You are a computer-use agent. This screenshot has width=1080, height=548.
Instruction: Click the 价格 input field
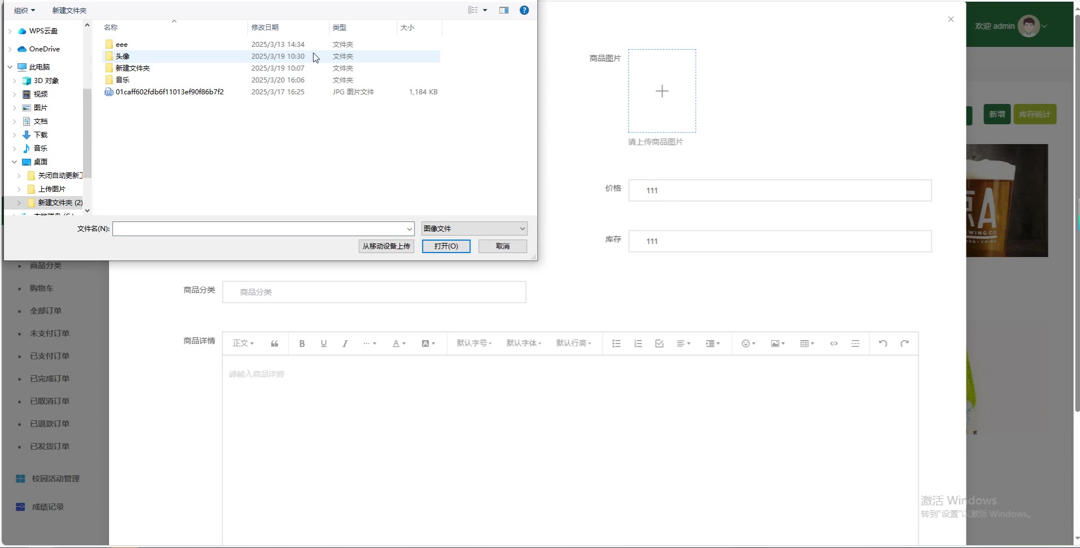780,190
